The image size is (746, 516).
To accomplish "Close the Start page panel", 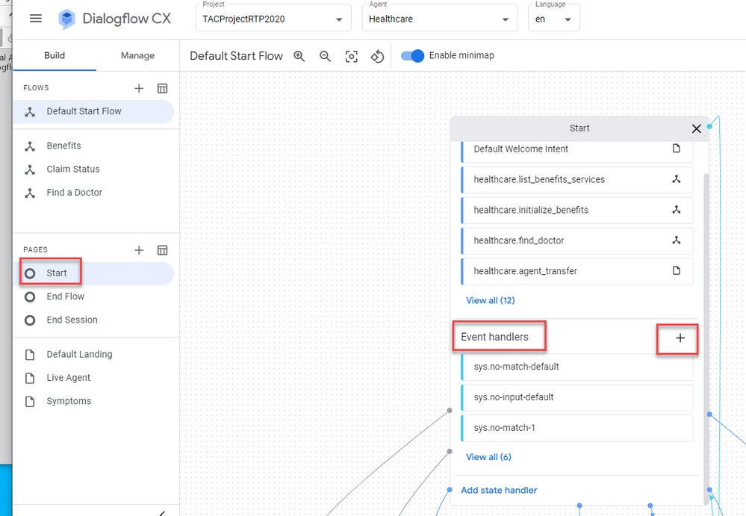I will pos(696,128).
